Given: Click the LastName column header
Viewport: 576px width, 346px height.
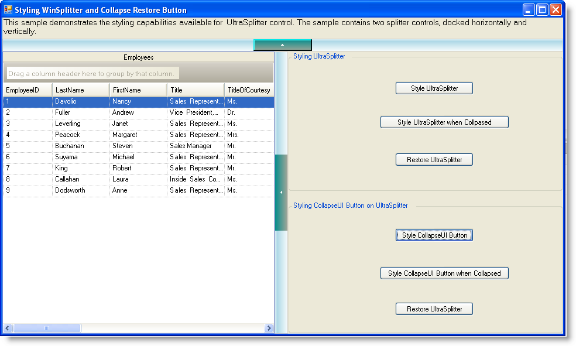Looking at the screenshot, I should 81,90.
